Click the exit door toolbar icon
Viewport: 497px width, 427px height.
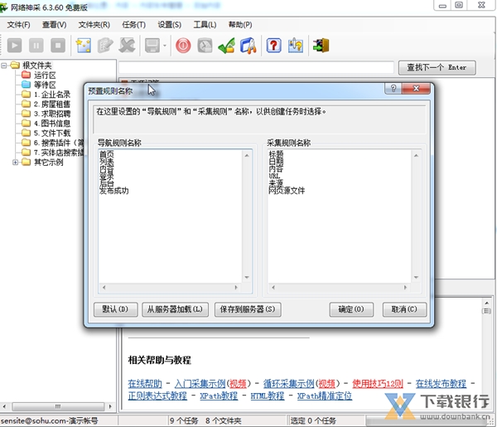[321, 46]
